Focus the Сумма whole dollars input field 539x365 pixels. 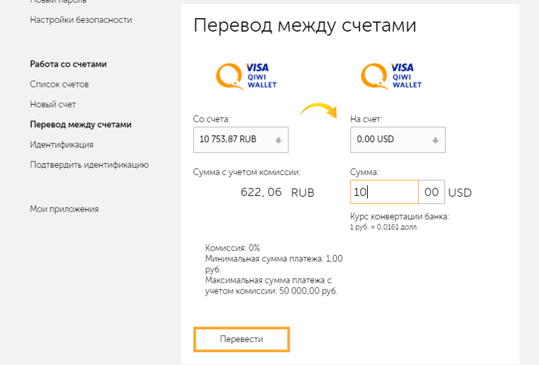coord(384,192)
